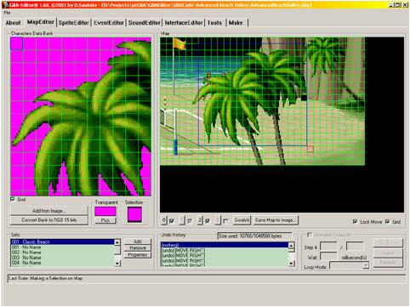The height and width of the screenshot is (307, 410).
Task: Click Save Map to Image button
Action: pos(276,220)
